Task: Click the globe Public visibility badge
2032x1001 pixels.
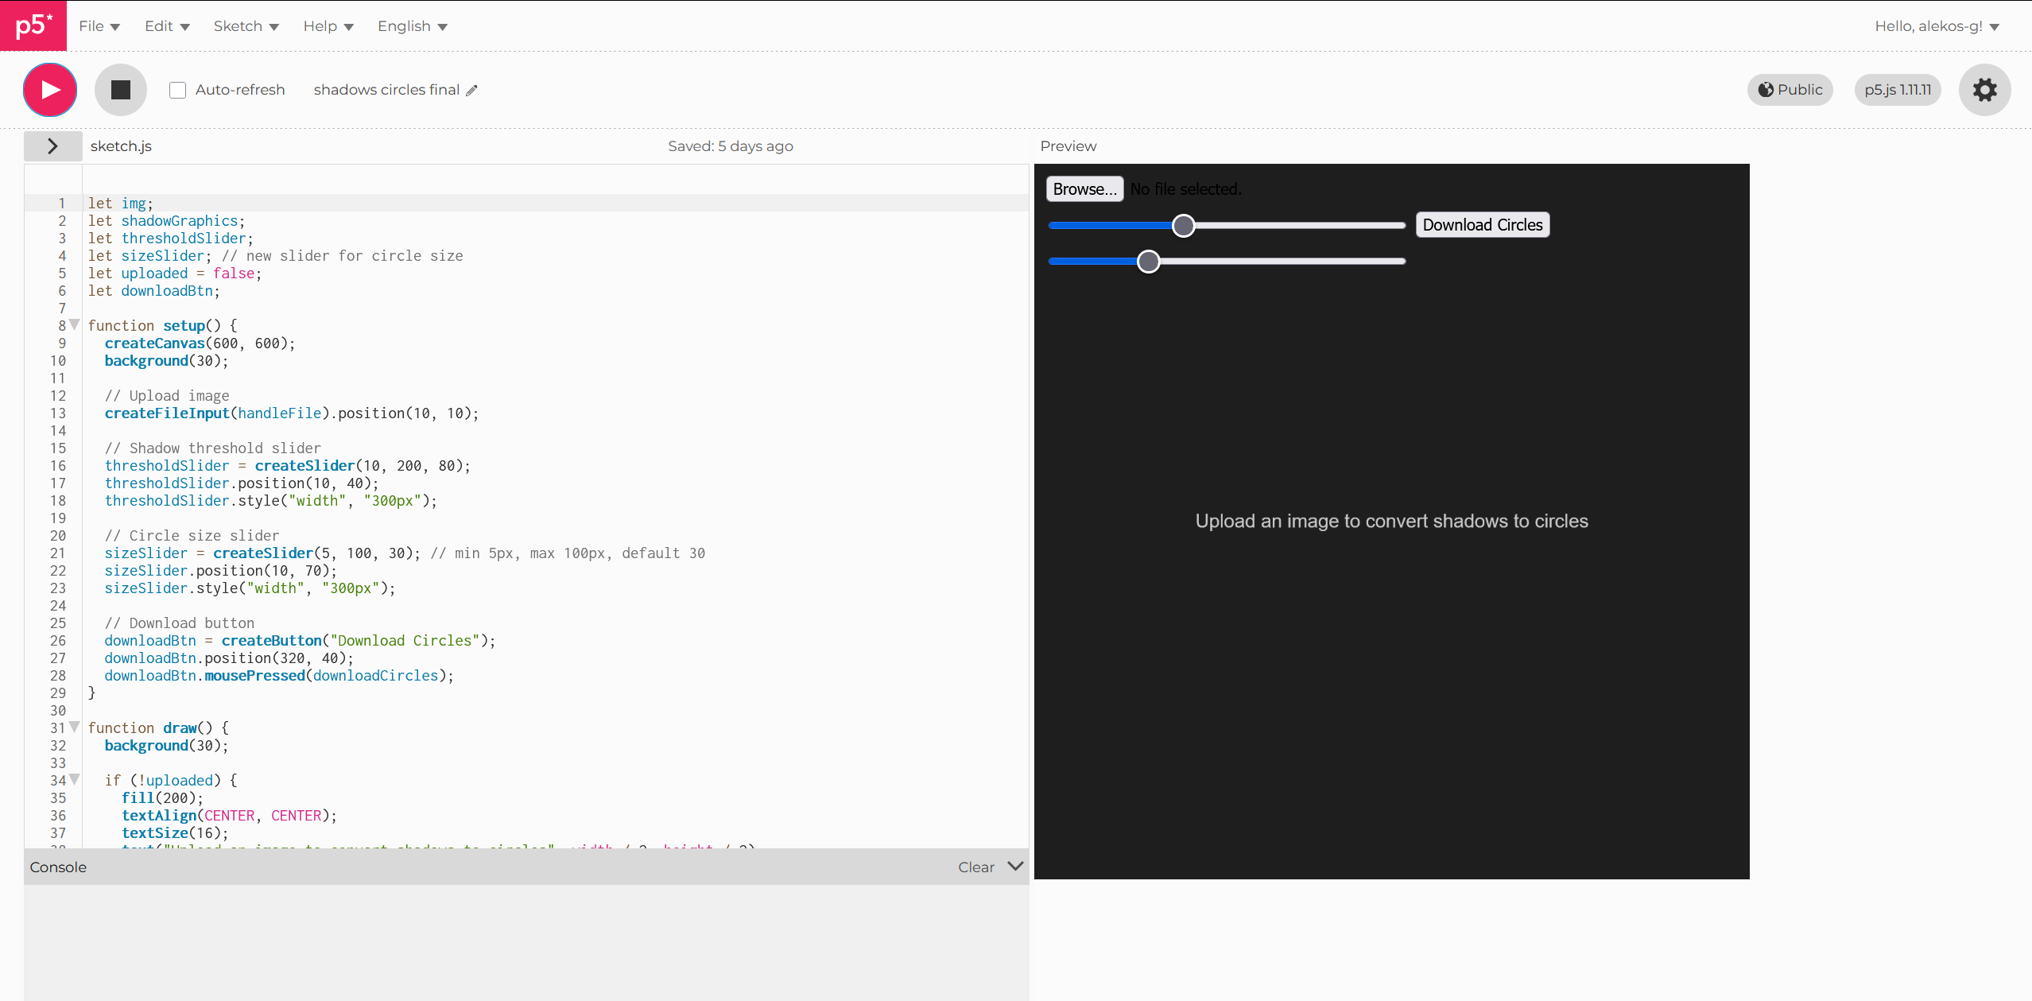Action: click(1790, 90)
